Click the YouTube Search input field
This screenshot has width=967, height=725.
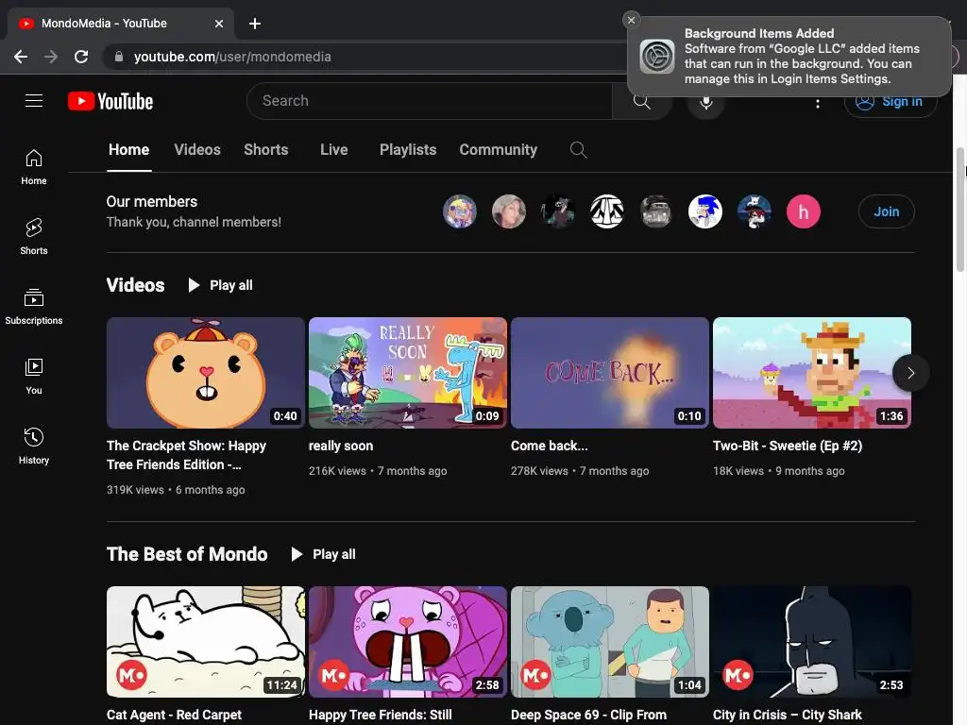pos(430,101)
